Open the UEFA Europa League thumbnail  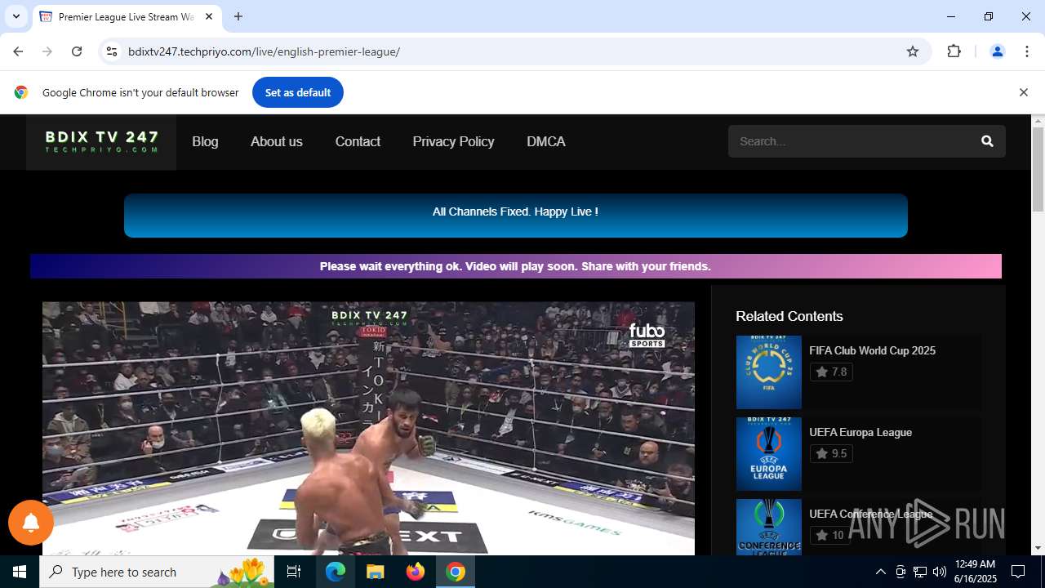click(768, 454)
